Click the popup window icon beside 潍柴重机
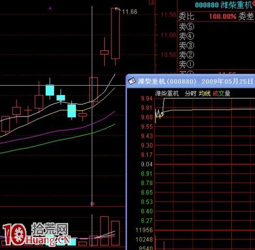255x250 pixels. point(132,81)
